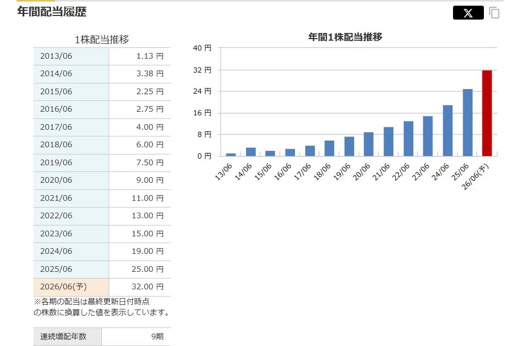Click the blue 15/06 chart bar

[270, 153]
